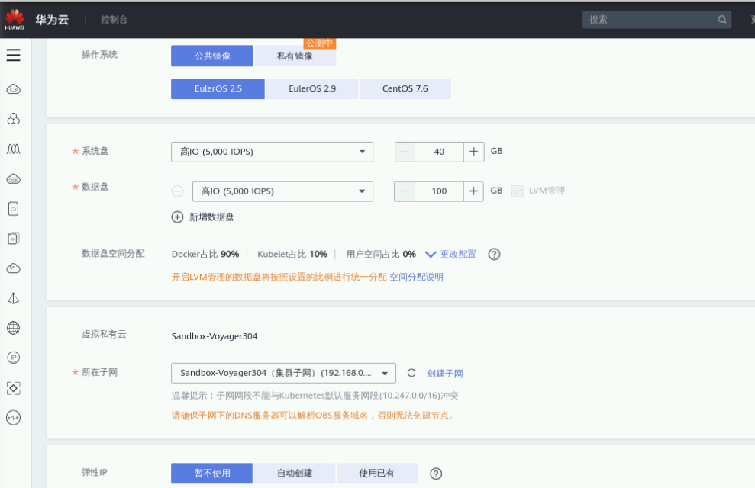755x488 pixels.
Task: Click the 创建子网 link
Action: (445, 374)
